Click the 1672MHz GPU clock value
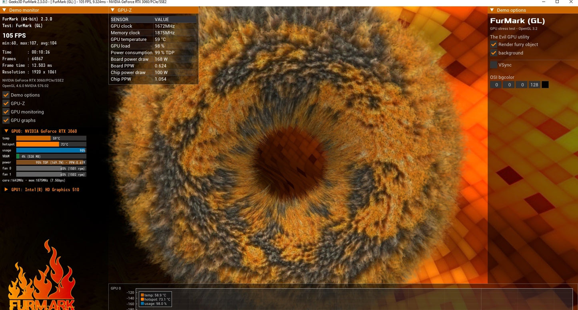Screen dimensions: 578x310 click(x=166, y=26)
